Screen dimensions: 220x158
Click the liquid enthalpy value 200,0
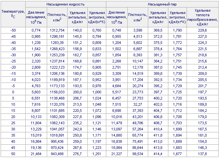[78, 92]
